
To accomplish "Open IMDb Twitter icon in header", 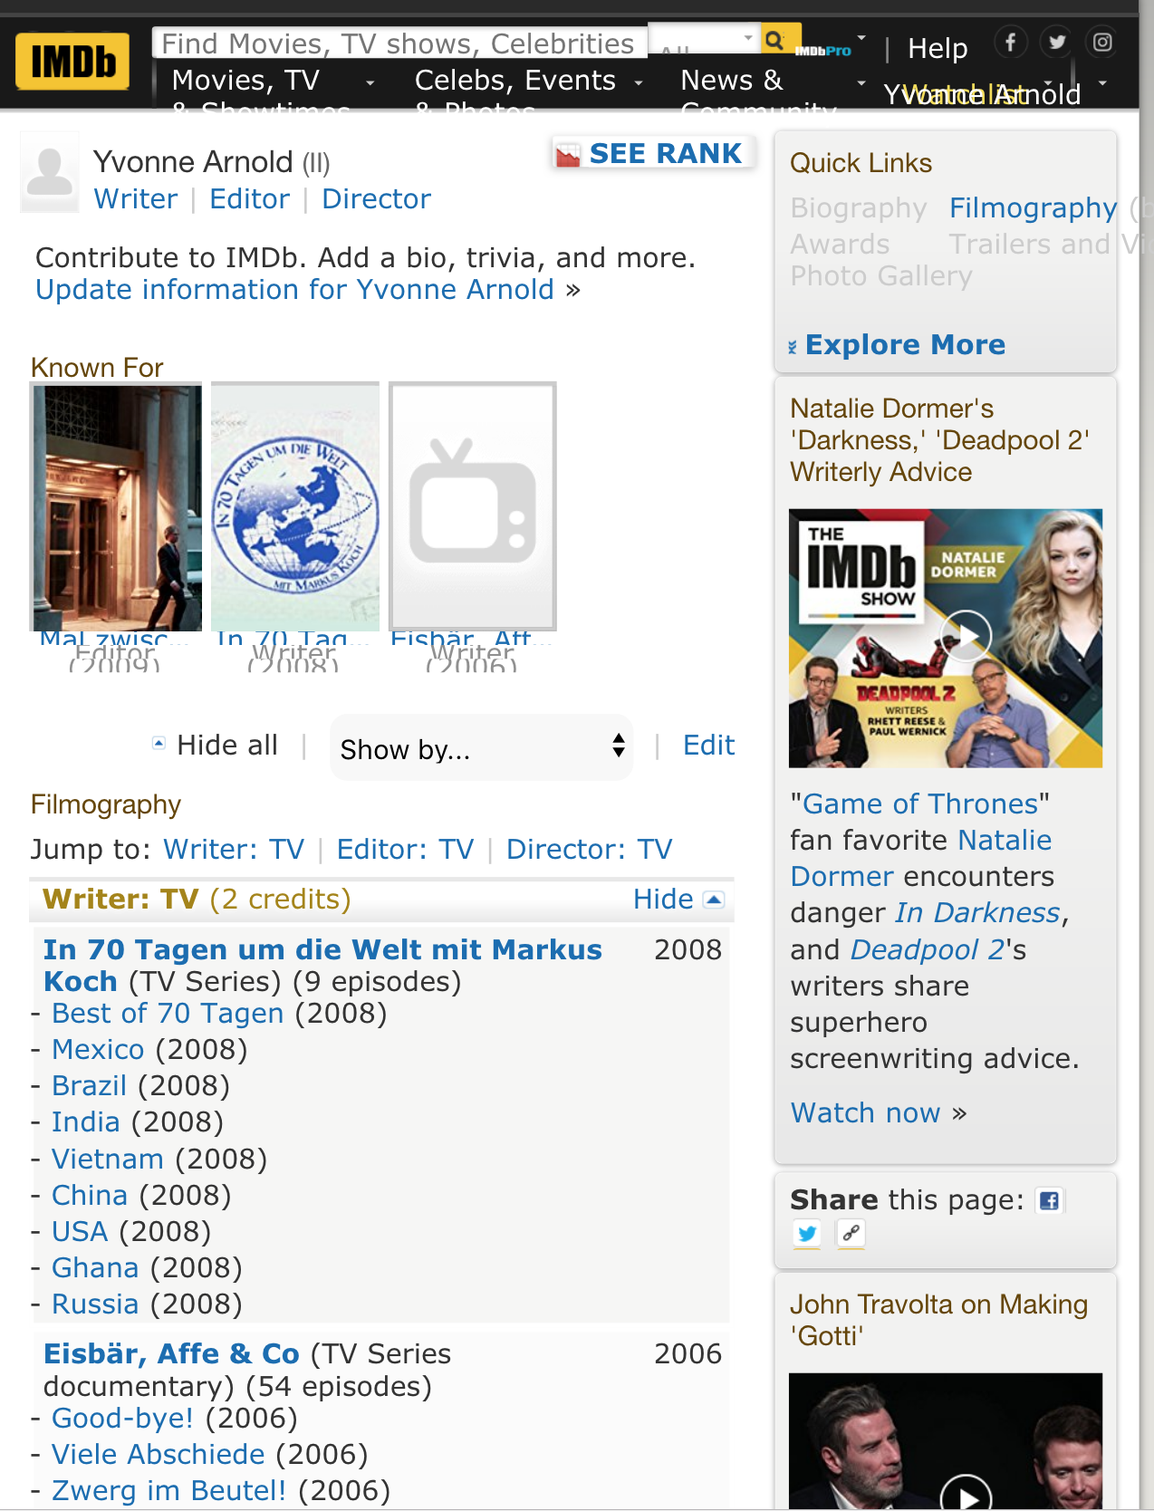I will [1056, 42].
